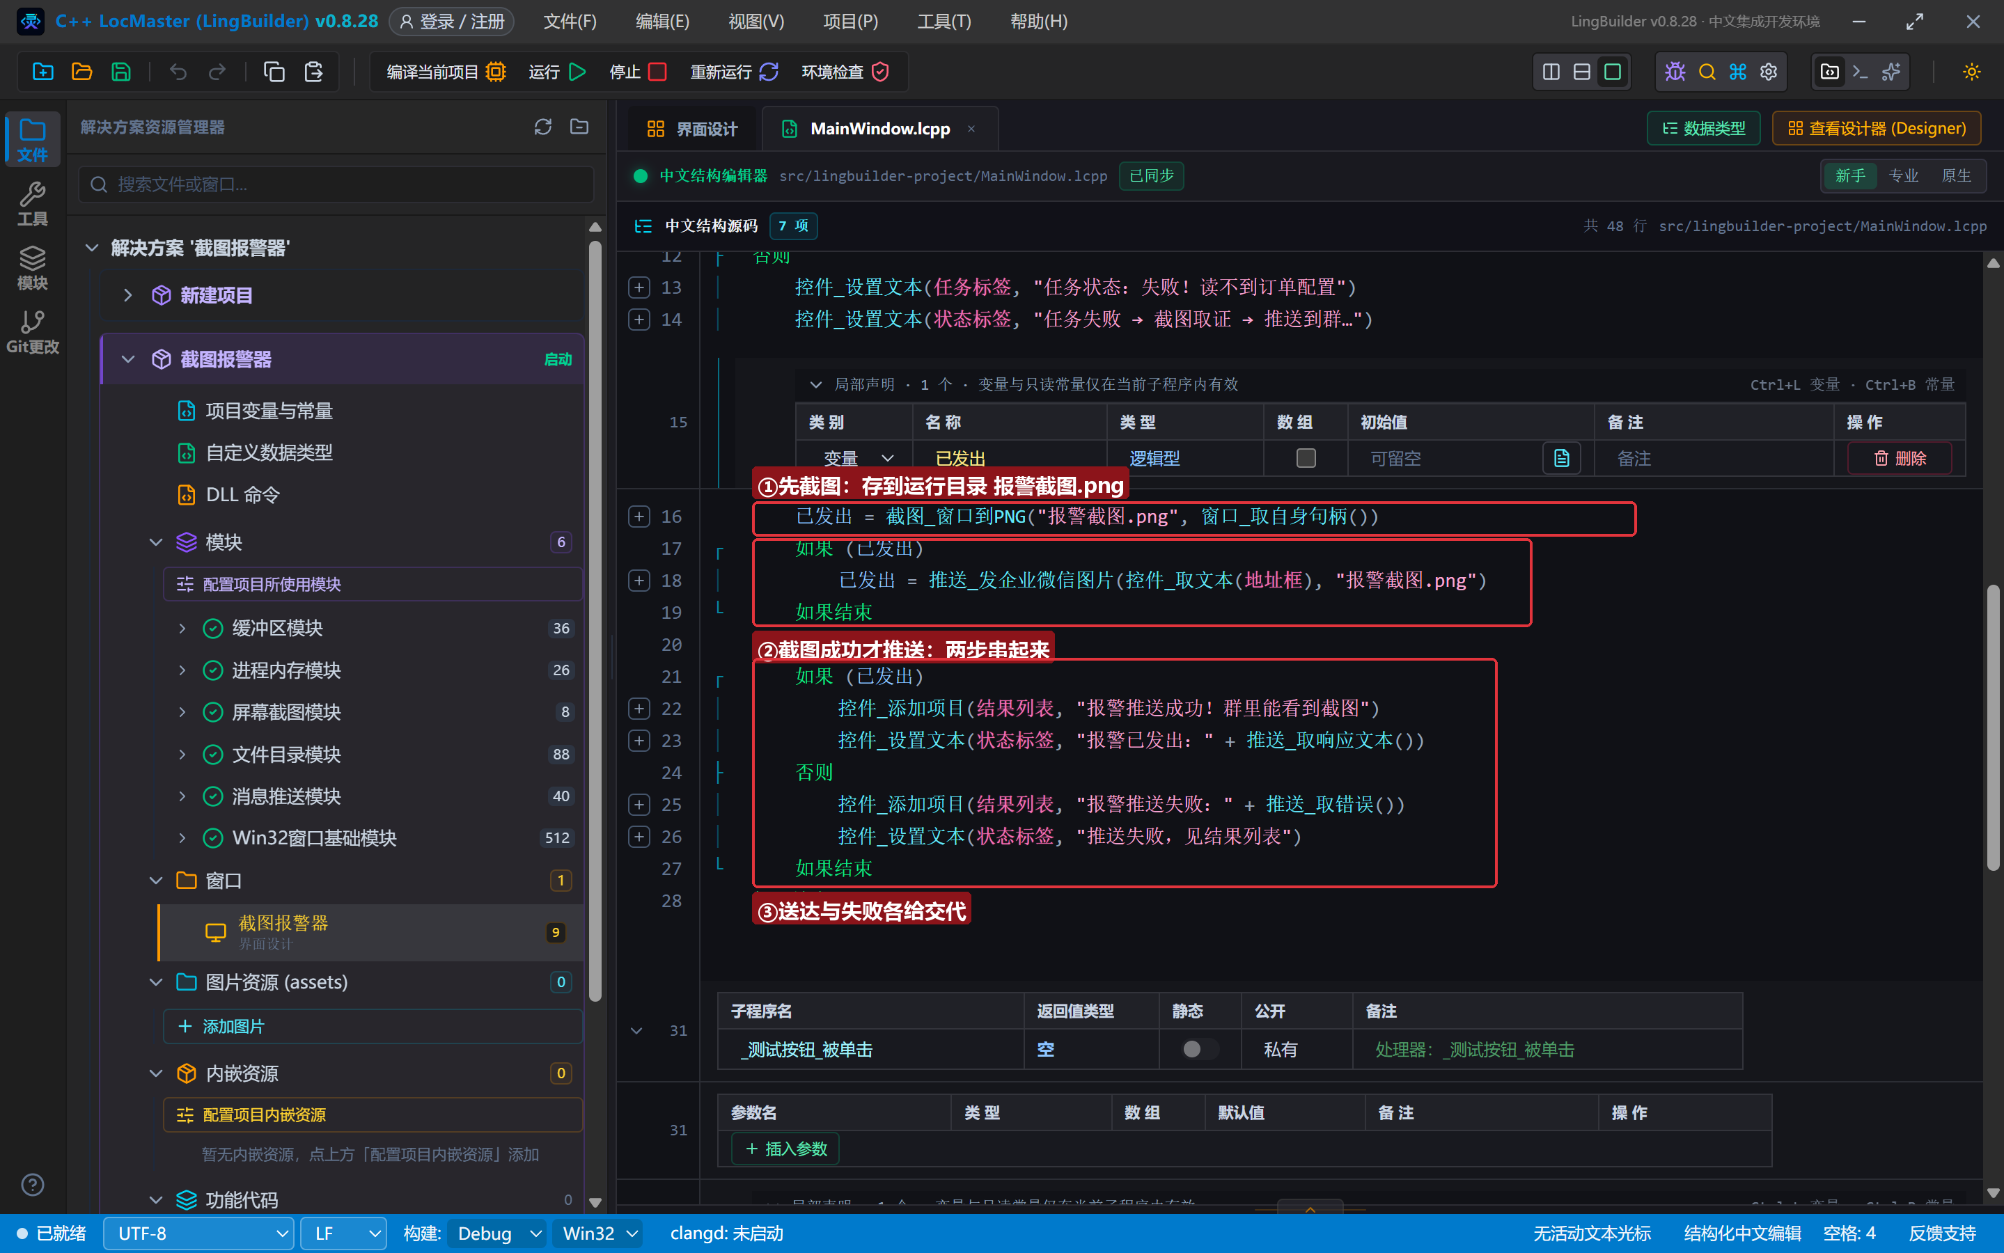
Task: Open the 工具 sidebar panel
Action: [x=32, y=204]
